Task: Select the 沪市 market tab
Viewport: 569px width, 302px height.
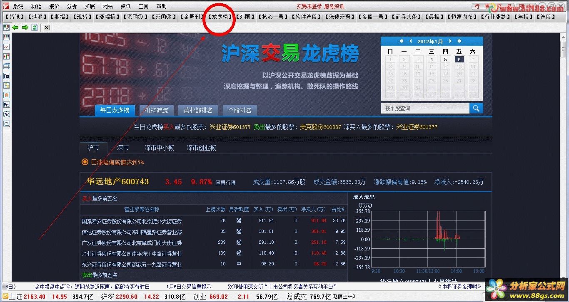Action: (93, 148)
